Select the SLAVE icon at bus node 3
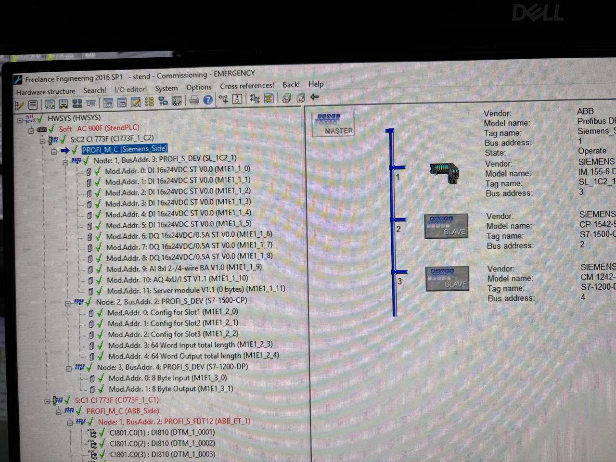This screenshot has height=462, width=616. [447, 279]
